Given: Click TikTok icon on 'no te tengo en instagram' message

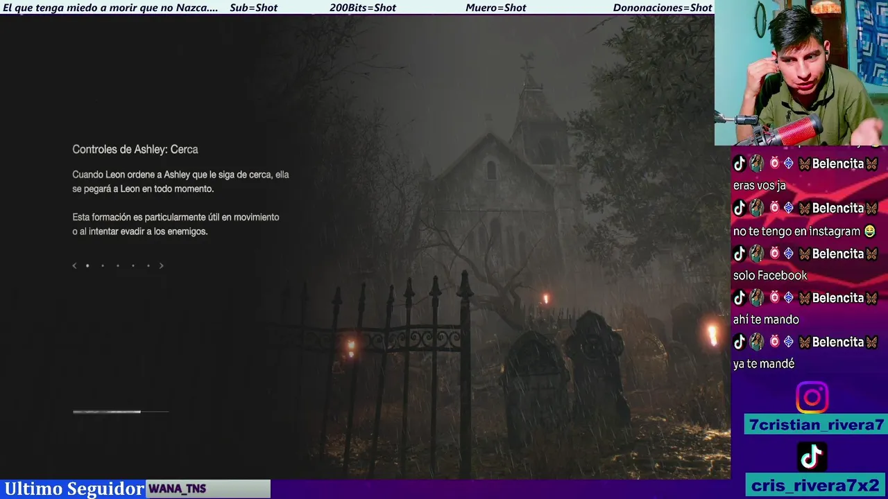Looking at the screenshot, I should point(740,208).
